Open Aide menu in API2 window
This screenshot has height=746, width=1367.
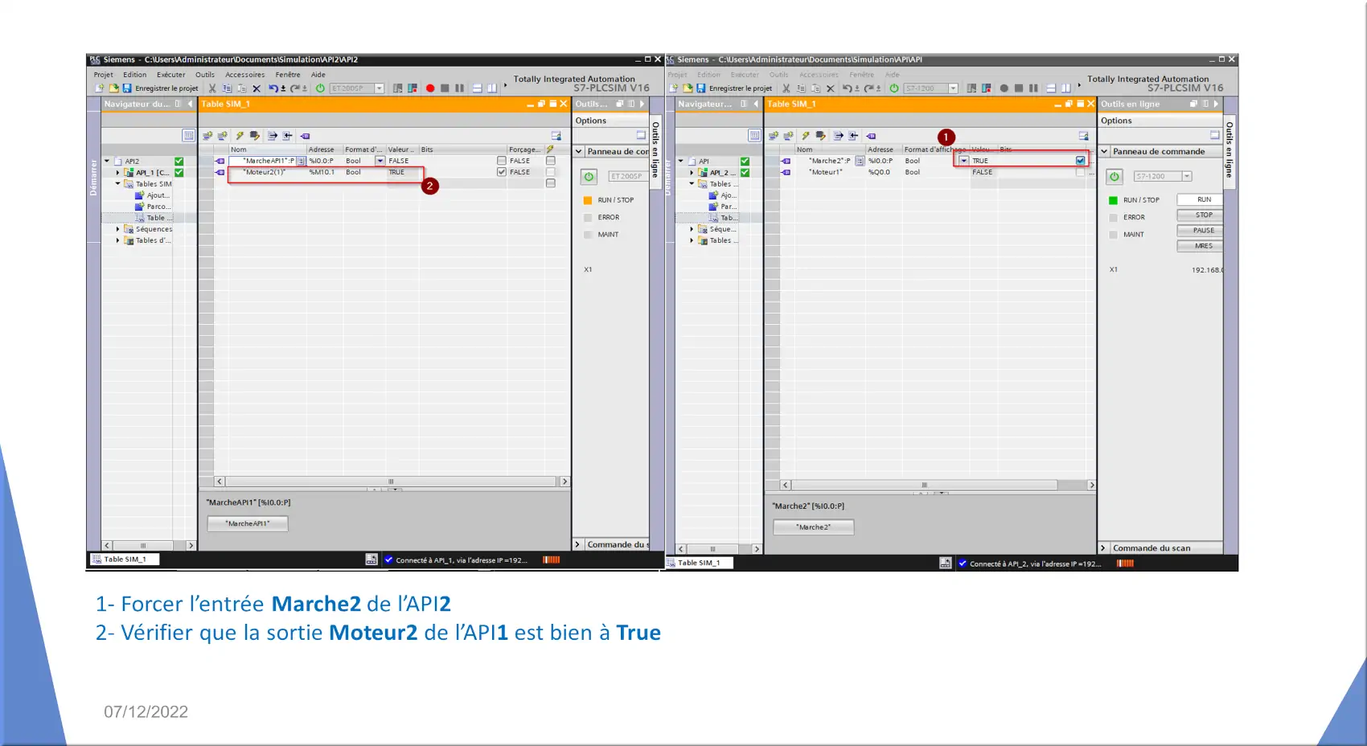(318, 75)
